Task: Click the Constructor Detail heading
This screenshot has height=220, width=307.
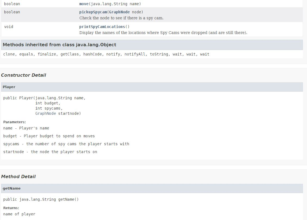Action: 23,75
